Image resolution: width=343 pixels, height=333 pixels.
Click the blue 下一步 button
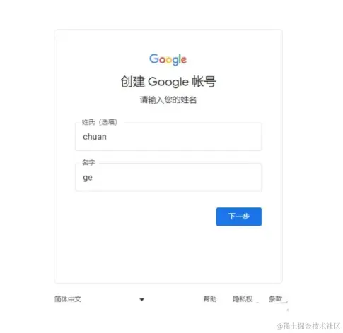239,217
